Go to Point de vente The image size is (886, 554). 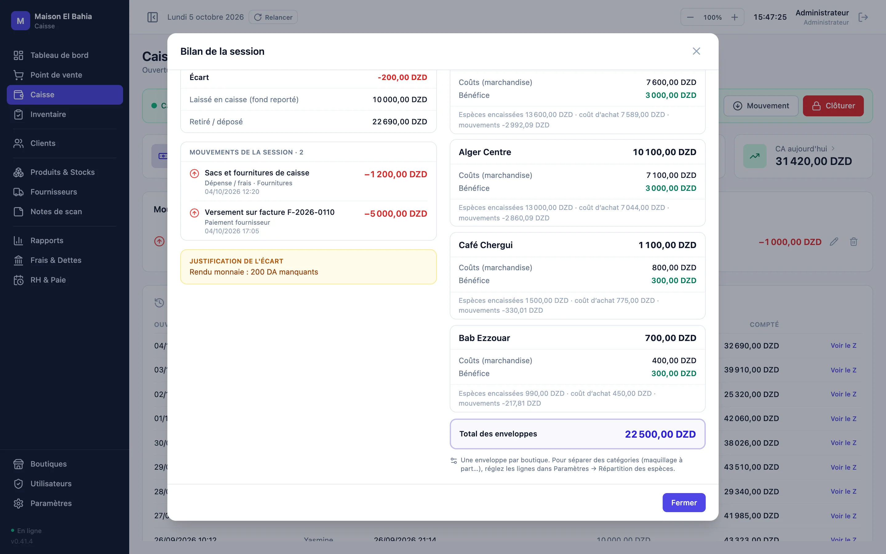point(65,75)
